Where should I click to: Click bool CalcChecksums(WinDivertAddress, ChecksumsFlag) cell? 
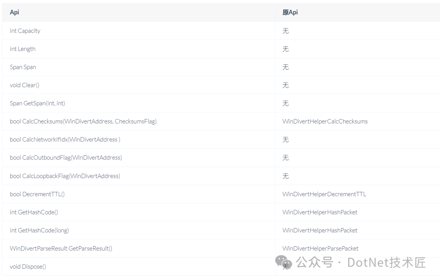pos(83,121)
